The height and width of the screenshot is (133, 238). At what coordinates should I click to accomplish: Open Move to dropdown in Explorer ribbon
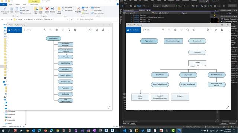pos(36,10)
